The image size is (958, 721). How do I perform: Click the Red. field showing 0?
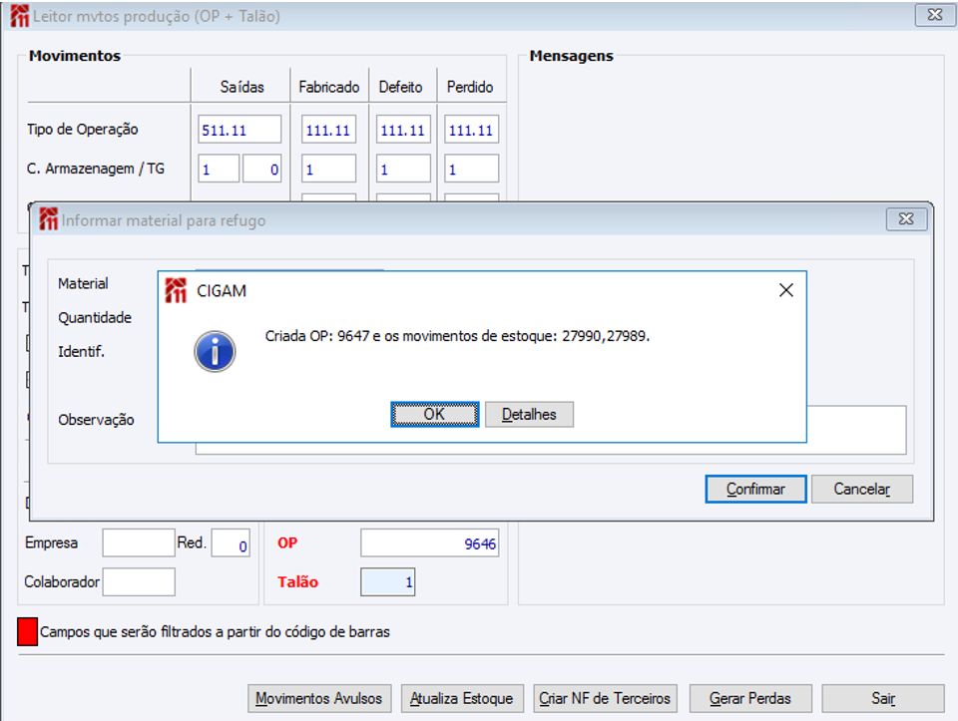click(x=231, y=542)
